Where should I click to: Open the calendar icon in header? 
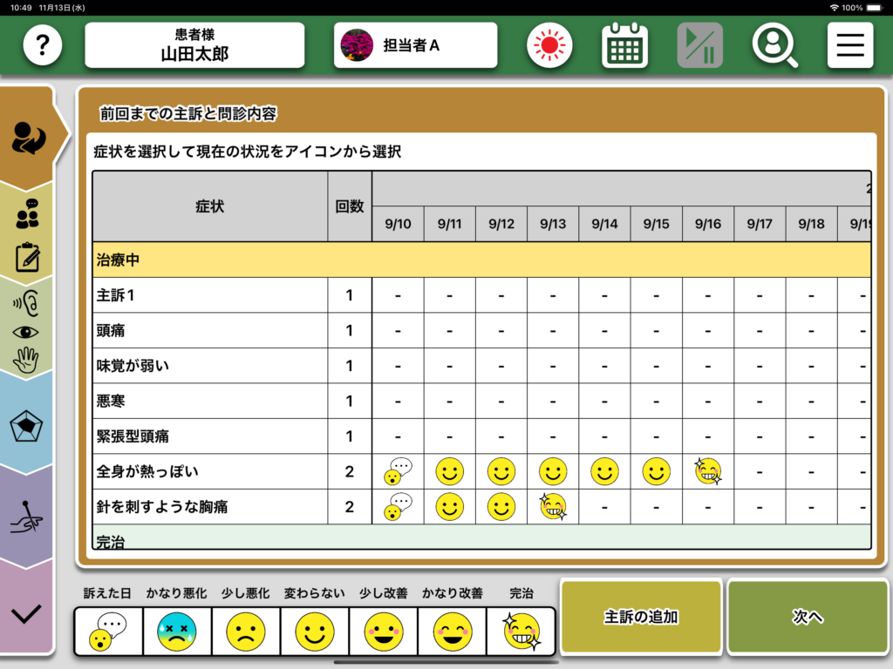[x=624, y=45]
